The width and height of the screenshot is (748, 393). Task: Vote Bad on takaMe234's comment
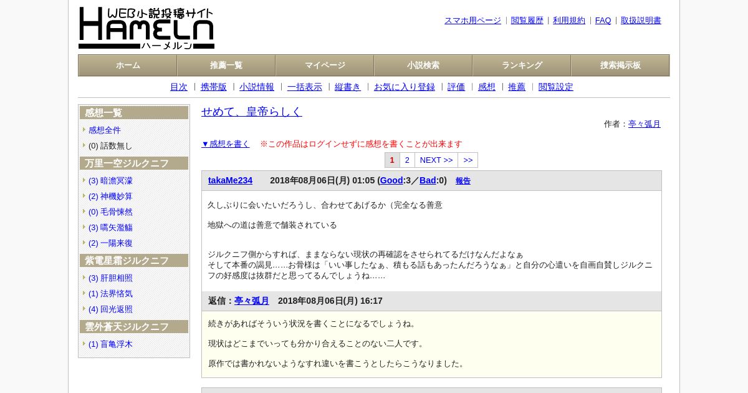(x=428, y=181)
